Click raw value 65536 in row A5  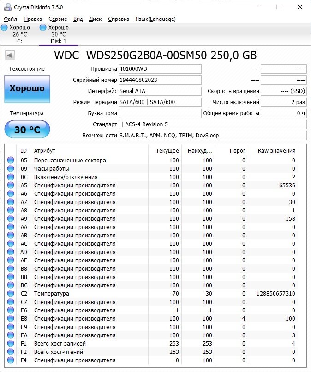point(287,185)
